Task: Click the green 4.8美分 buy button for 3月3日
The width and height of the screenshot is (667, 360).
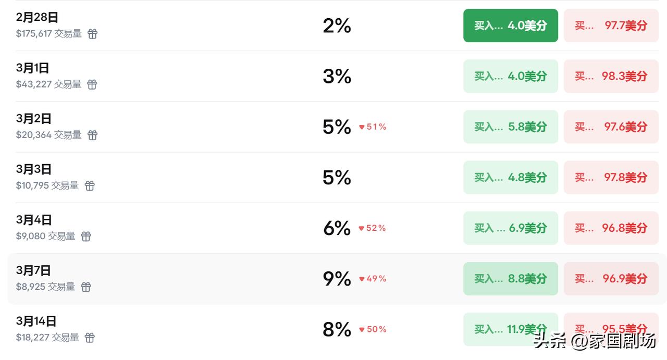Action: 510,177
